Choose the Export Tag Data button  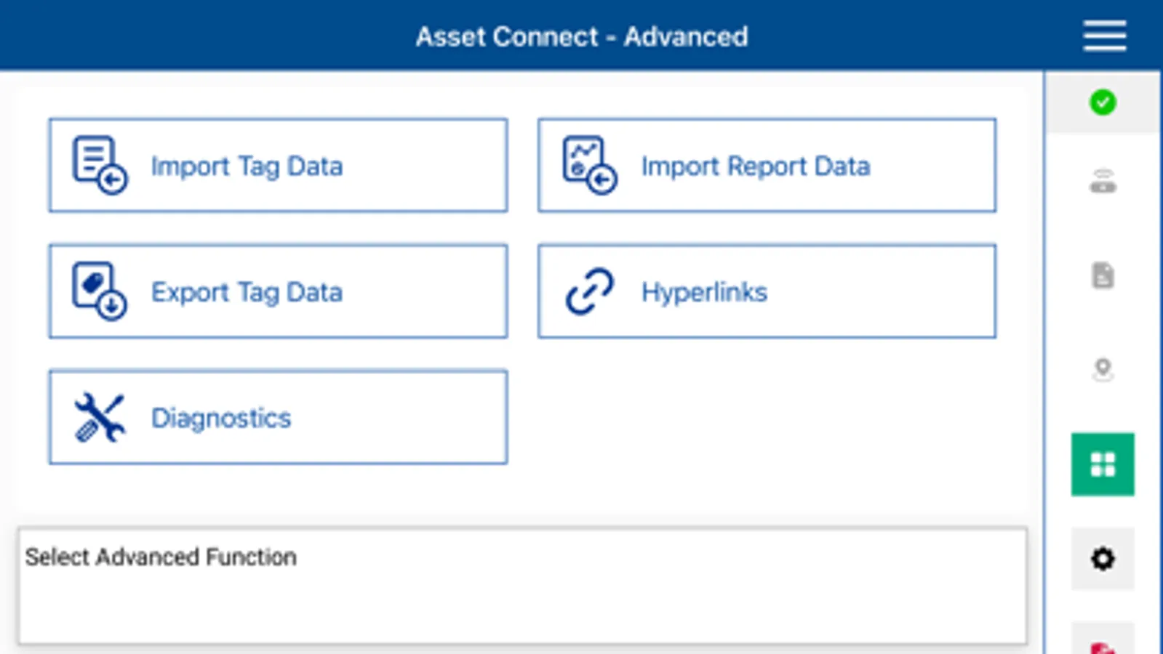point(278,291)
